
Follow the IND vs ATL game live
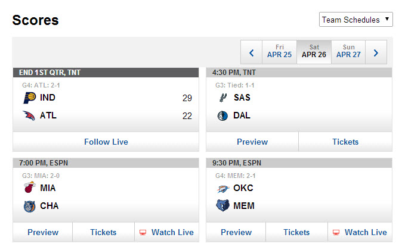pos(106,142)
